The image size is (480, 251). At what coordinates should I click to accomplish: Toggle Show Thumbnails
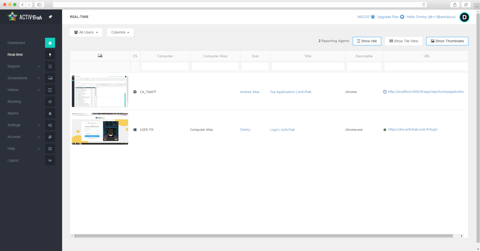(447, 41)
